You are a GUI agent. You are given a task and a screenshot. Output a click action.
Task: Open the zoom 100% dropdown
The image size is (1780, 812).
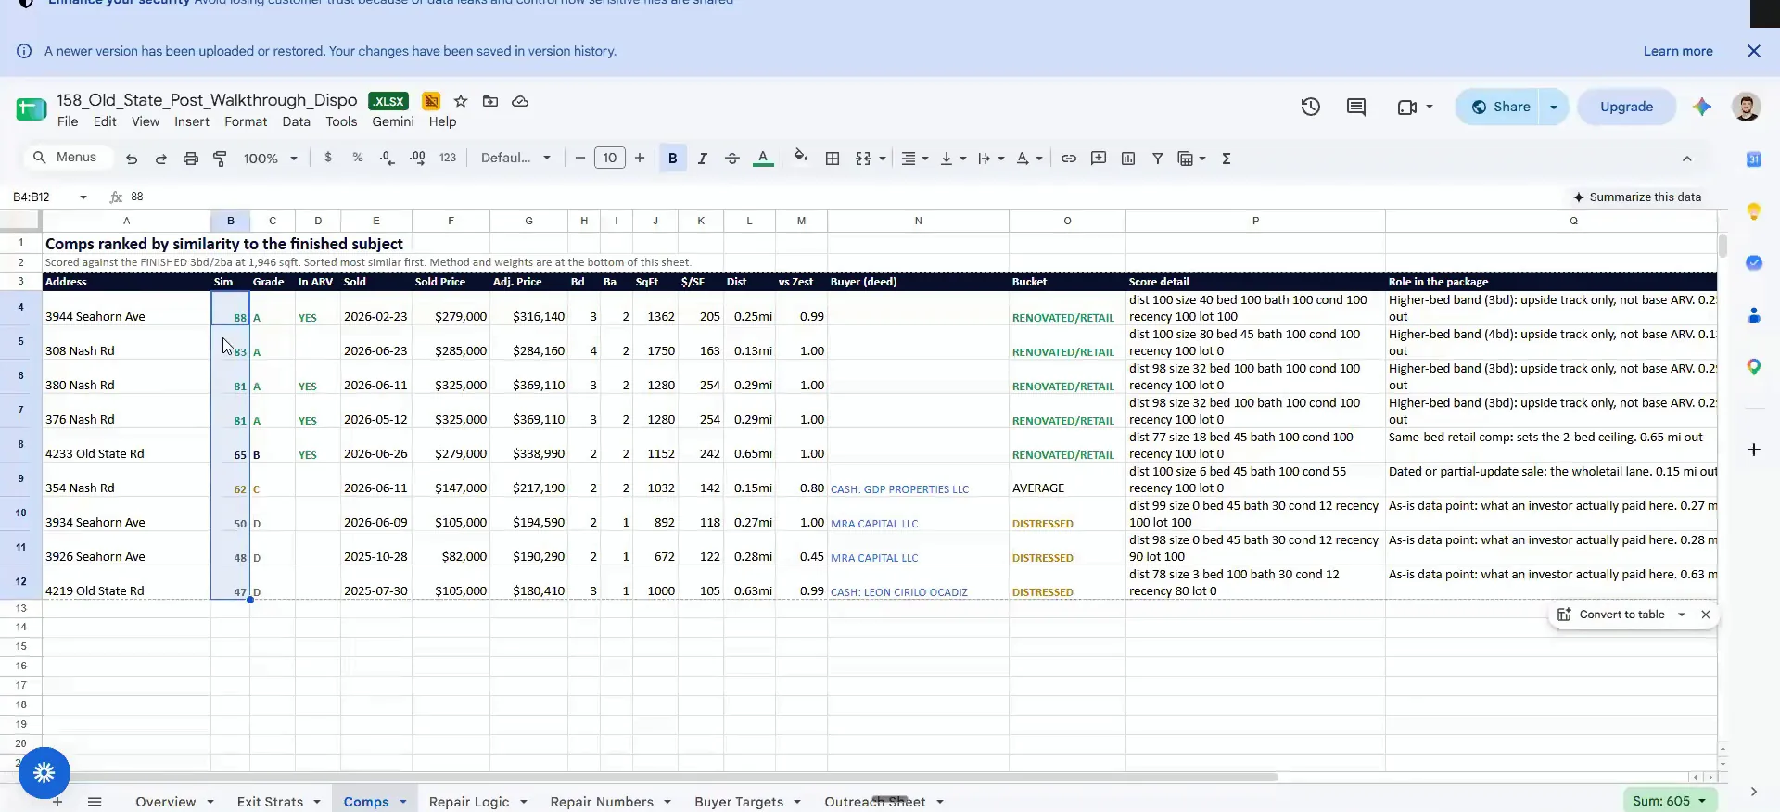click(270, 159)
